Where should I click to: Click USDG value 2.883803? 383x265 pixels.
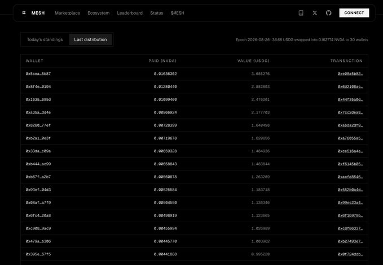point(261,87)
